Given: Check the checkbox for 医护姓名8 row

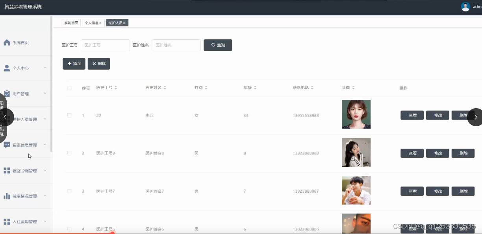Looking at the screenshot, I should coord(69,153).
